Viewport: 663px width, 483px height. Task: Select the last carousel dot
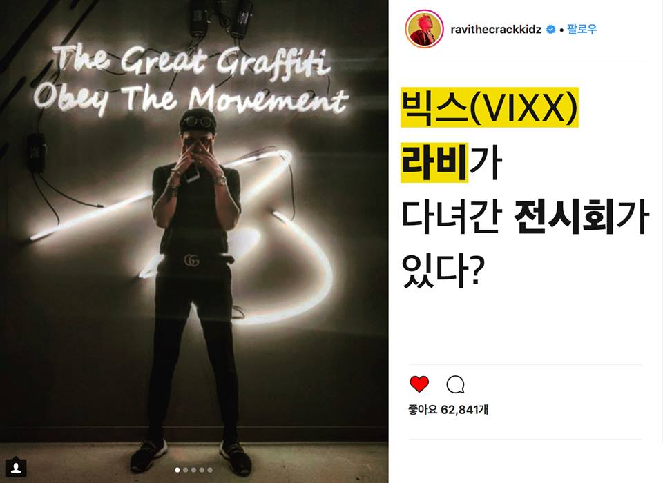(210, 470)
